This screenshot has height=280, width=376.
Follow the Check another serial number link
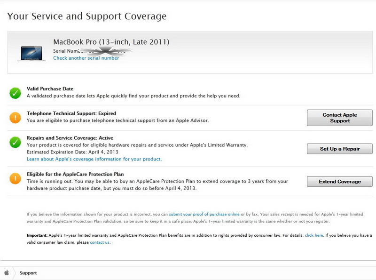[x=86, y=58]
